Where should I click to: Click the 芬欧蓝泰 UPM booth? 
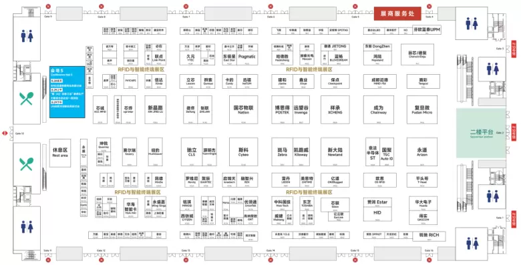click(427, 29)
